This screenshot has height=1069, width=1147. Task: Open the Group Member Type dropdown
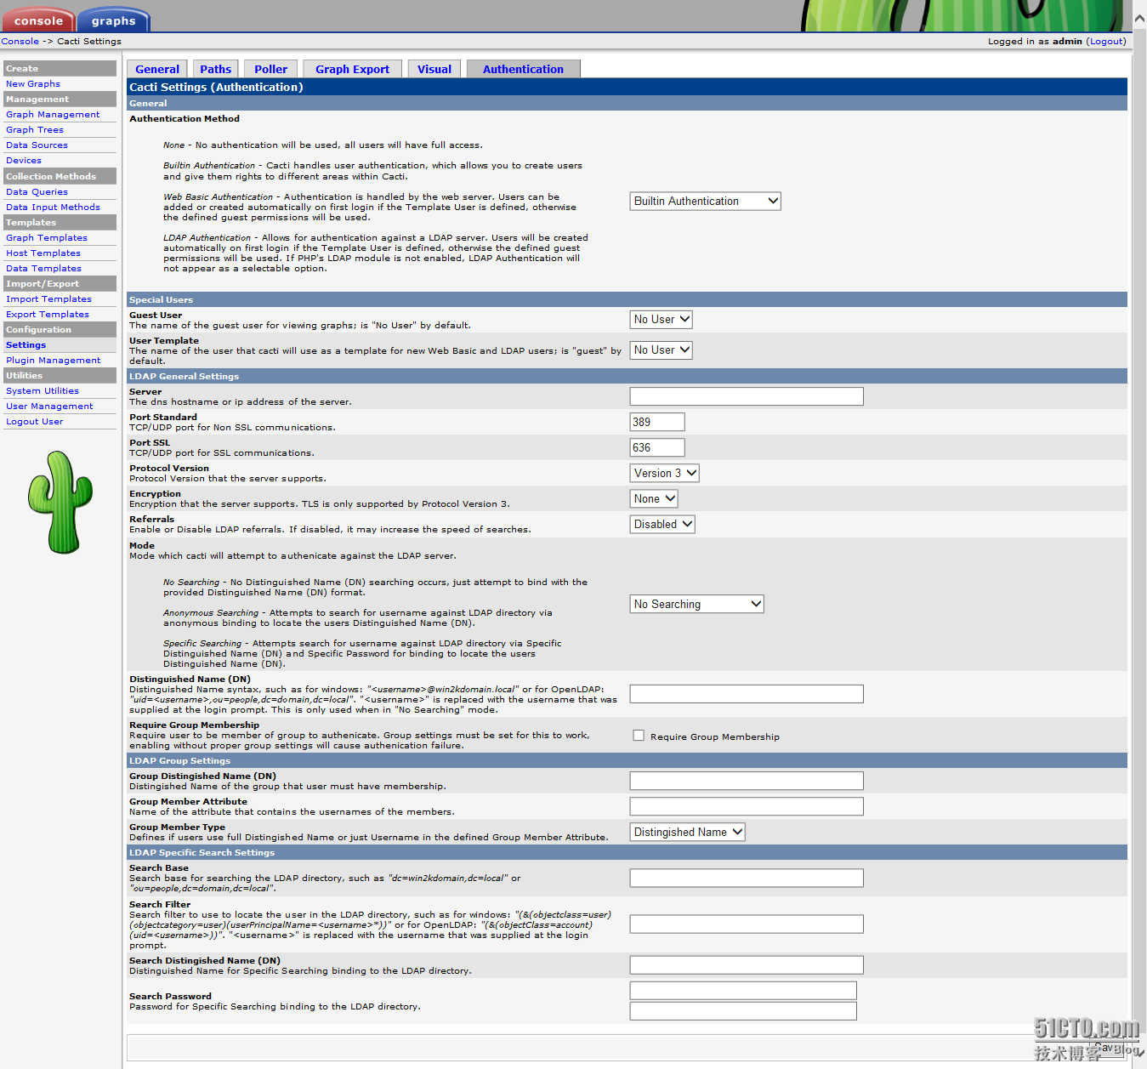tap(687, 832)
